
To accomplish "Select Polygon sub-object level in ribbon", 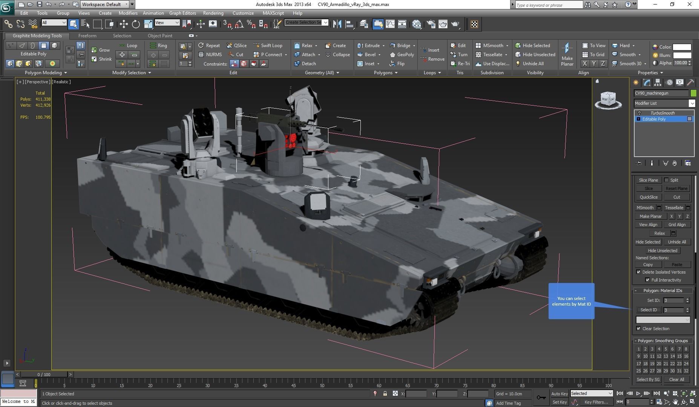I will (x=44, y=46).
